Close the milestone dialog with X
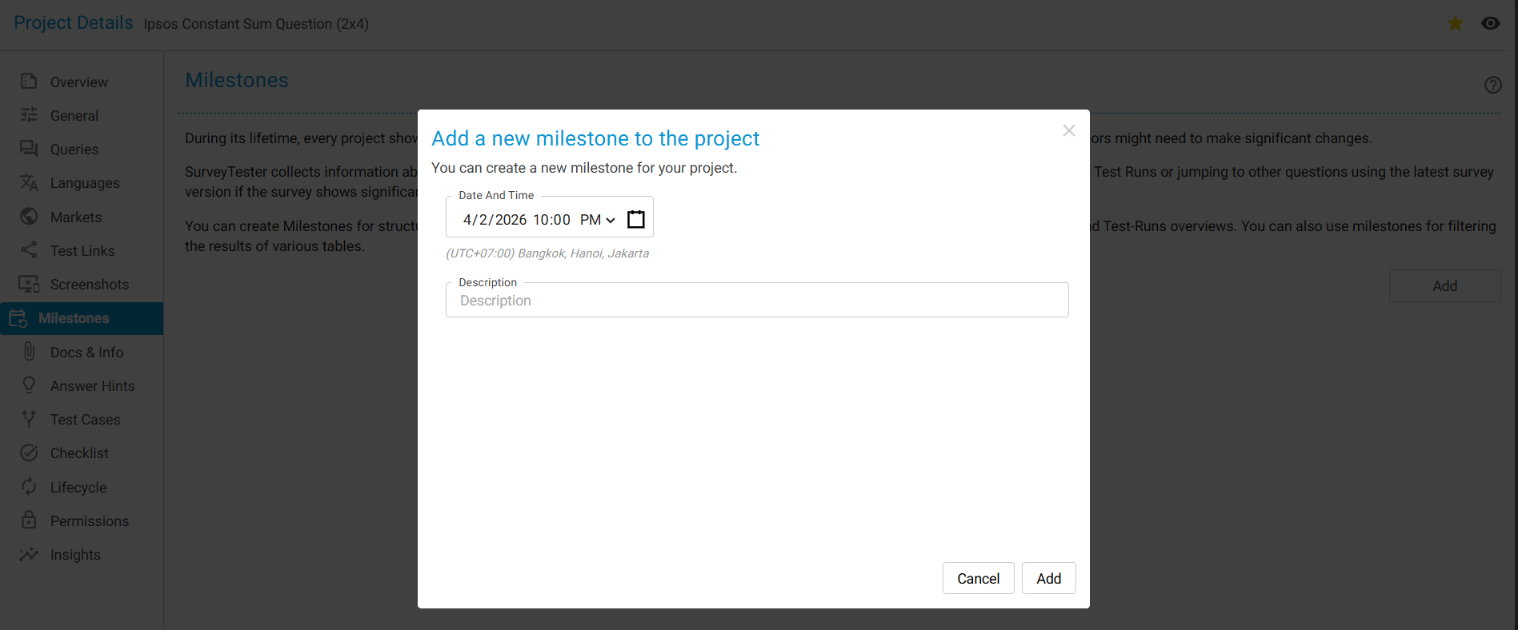1518x630 pixels. [1069, 130]
